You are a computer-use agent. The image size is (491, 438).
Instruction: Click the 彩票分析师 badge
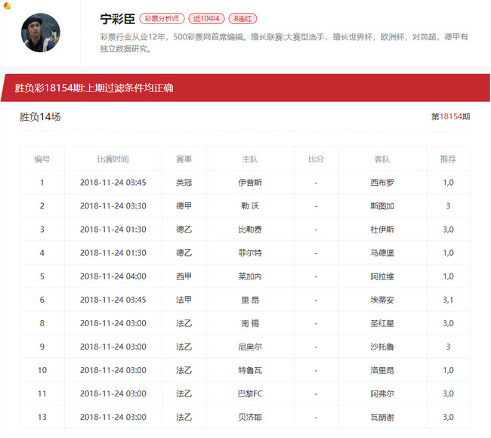tap(162, 18)
